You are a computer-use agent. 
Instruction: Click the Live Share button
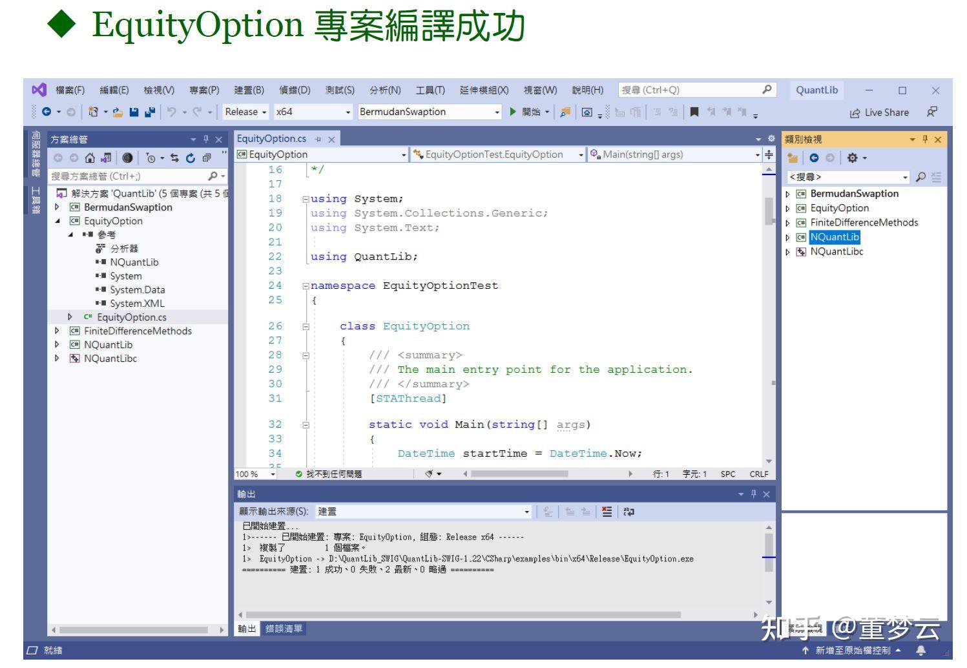pos(879,112)
